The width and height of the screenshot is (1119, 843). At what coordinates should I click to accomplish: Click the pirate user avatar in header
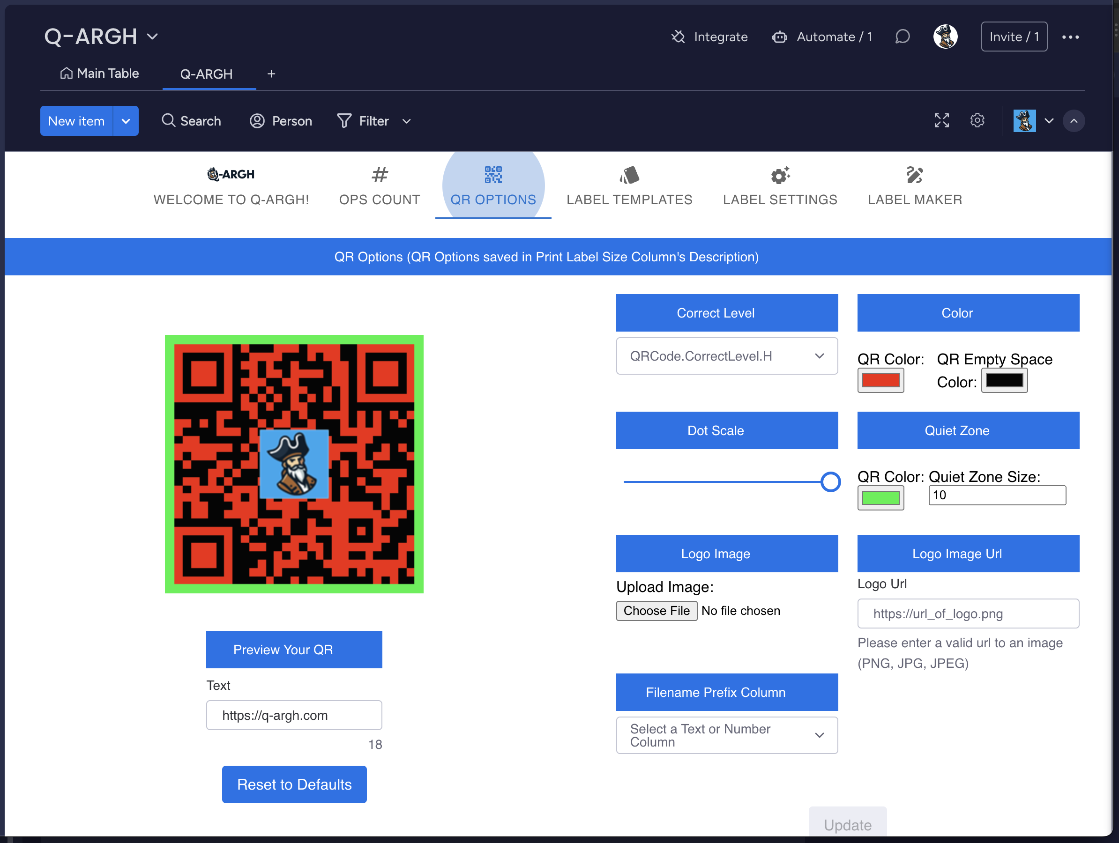pyautogui.click(x=945, y=37)
